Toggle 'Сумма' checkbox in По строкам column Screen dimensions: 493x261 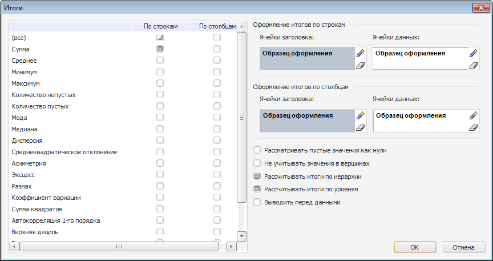160,49
